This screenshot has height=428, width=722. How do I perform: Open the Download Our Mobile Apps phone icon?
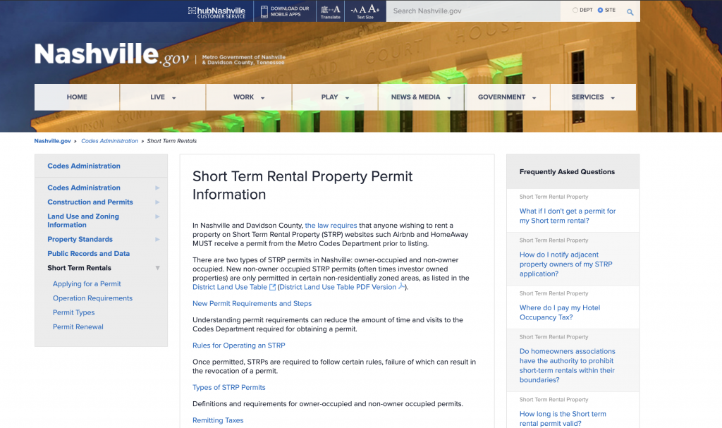(x=265, y=11)
